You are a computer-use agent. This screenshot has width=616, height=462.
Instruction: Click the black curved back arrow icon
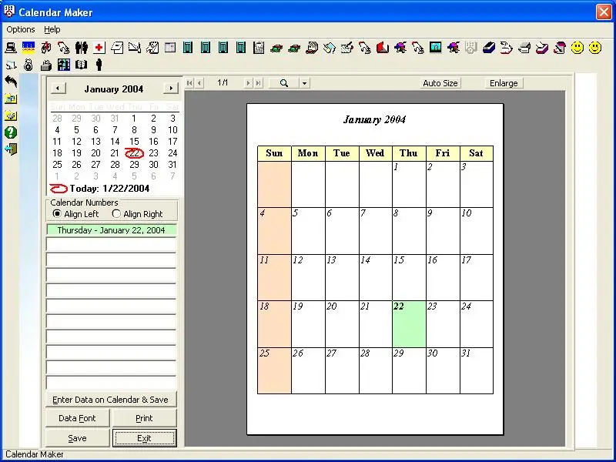[11, 82]
